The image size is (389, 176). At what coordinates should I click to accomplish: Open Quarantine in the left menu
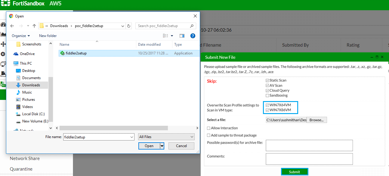[x=21, y=169]
